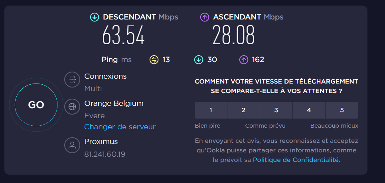The height and width of the screenshot is (183, 385).
Task: Click the user profile icon beside Proximus
Action: (72, 145)
